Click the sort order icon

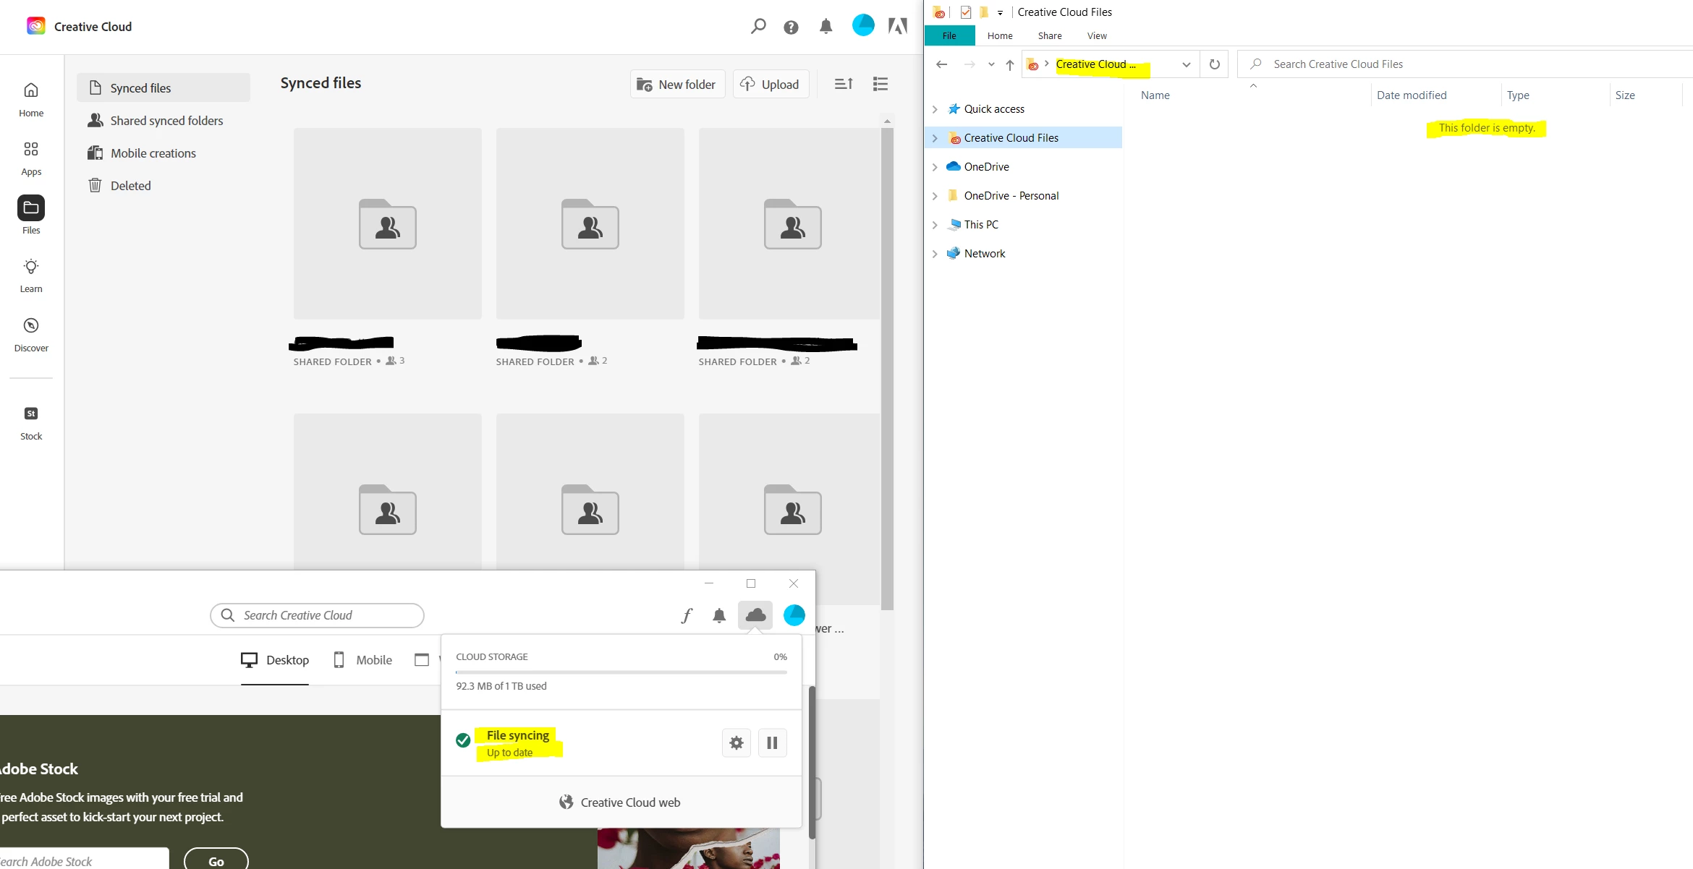point(844,84)
